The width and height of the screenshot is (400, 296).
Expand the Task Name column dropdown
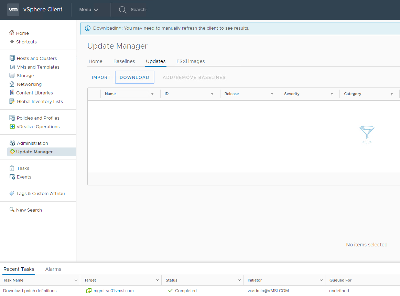click(x=76, y=280)
